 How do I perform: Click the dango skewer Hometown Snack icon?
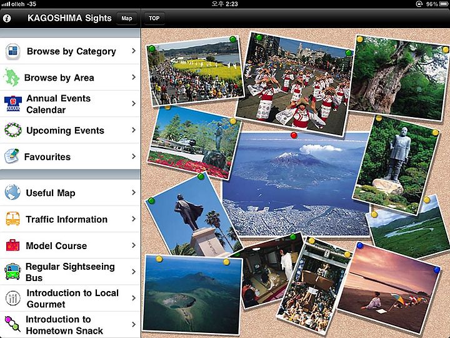coord(12,324)
